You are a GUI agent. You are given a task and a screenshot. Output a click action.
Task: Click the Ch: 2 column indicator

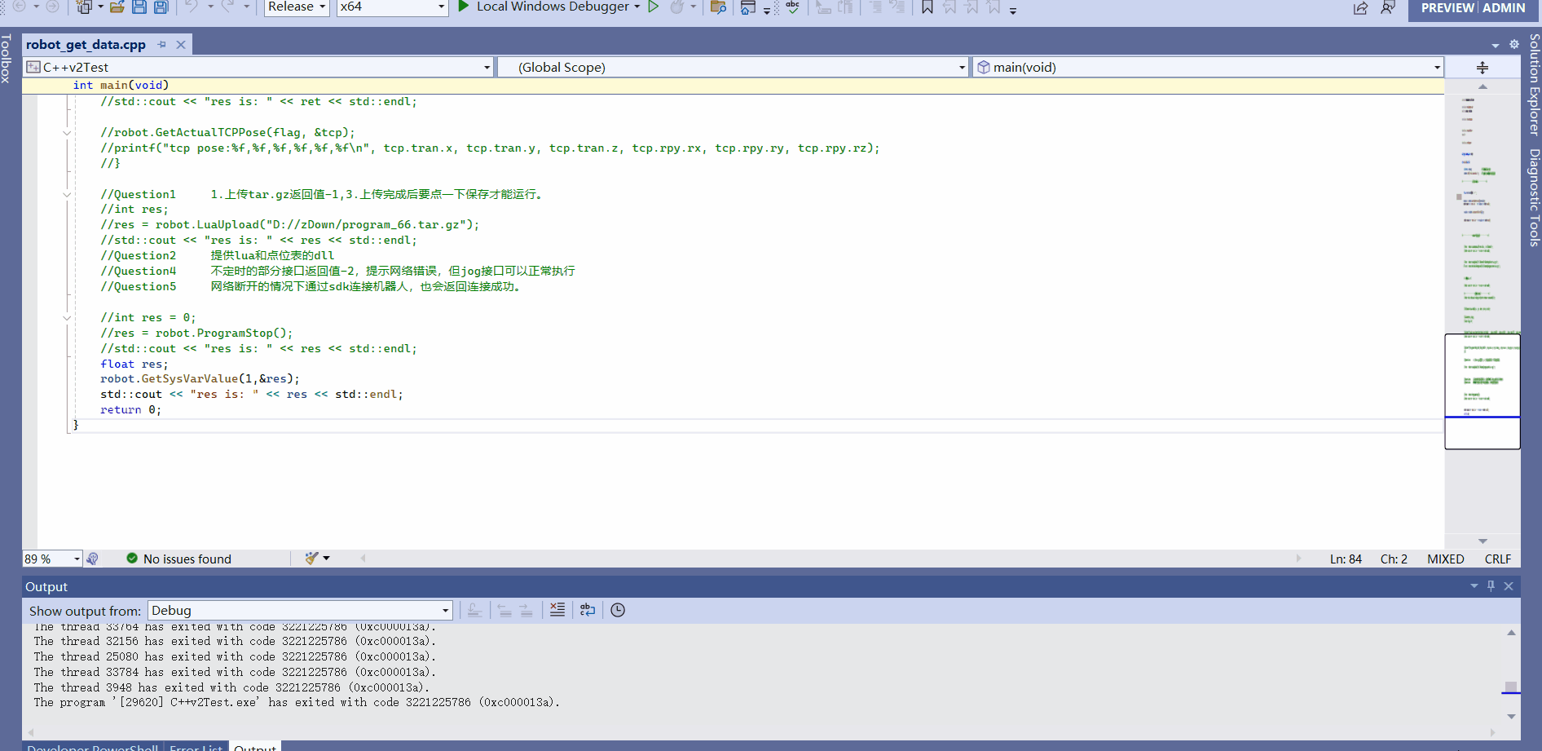click(x=1394, y=559)
